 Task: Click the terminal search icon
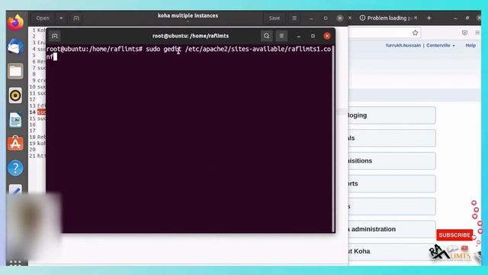pyautogui.click(x=266, y=36)
